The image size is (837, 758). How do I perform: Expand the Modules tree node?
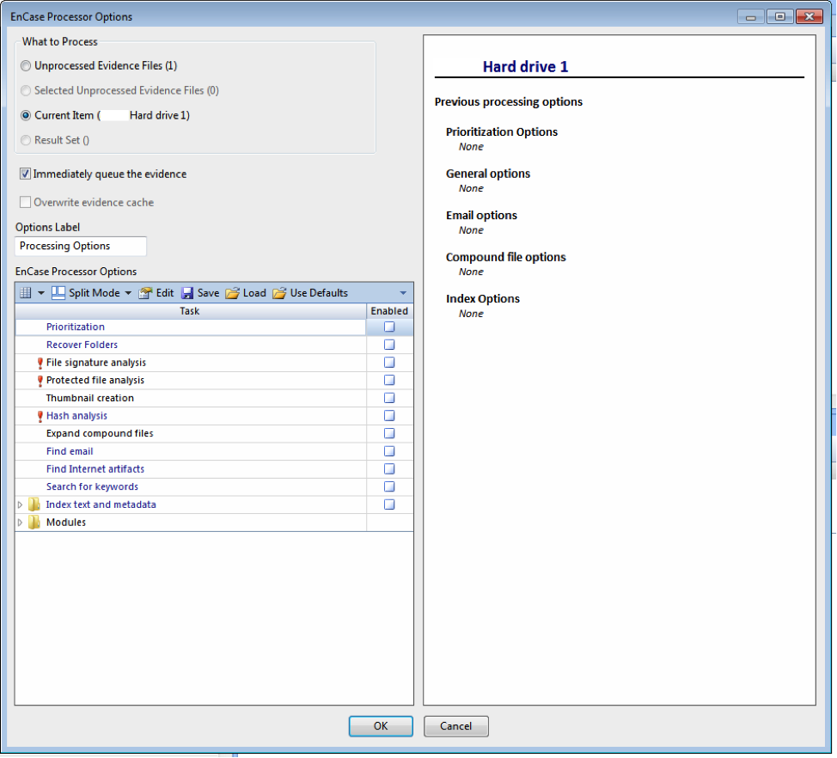[x=21, y=522]
